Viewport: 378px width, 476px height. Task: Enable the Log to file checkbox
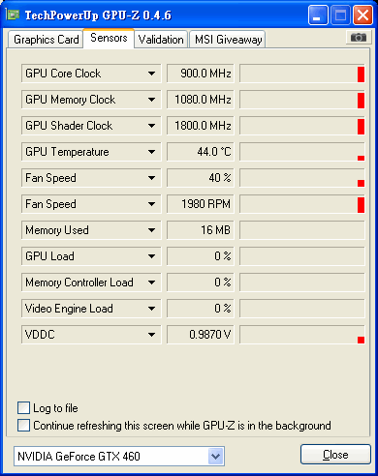pos(23,408)
